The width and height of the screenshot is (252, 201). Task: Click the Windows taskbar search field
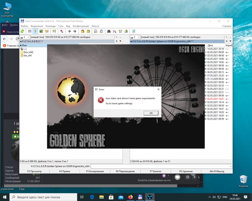(x=43, y=197)
